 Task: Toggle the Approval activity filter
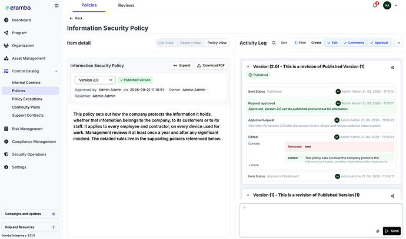[x=379, y=43]
